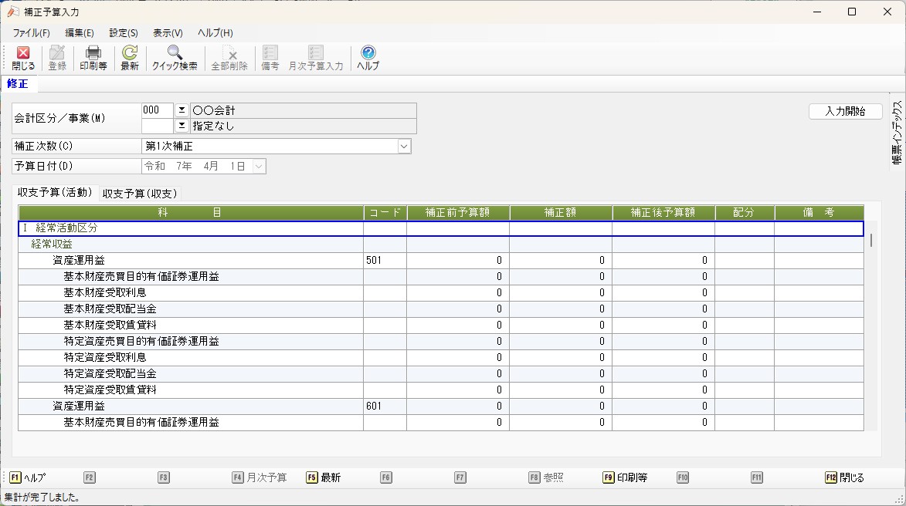Click the table's vertical scrollbar thumb
Viewport: 906px width, 506px height.
[871, 240]
